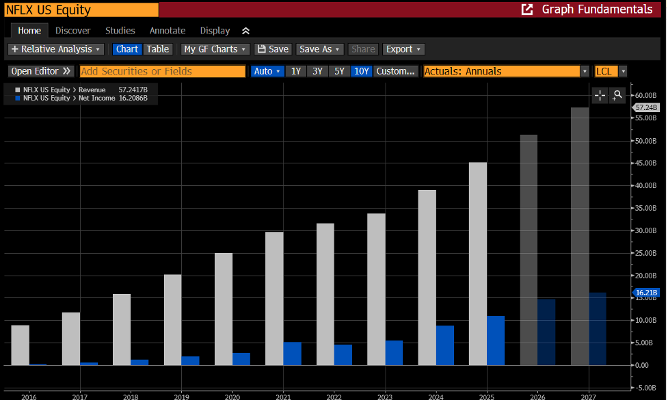Click the Custom... range button
Screen dimensions: 668x400
pos(395,71)
